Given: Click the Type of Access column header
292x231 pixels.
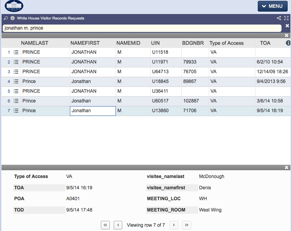Looking at the screenshot, I should click(x=226, y=43).
